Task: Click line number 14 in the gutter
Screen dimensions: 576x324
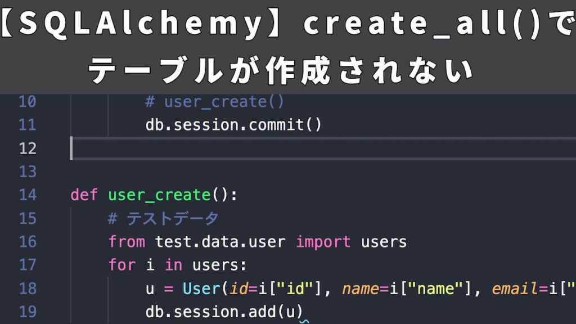Action: tap(29, 195)
